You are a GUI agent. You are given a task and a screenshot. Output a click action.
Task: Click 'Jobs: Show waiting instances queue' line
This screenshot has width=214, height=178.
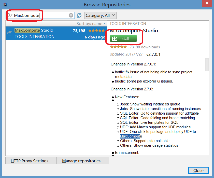point(150,104)
